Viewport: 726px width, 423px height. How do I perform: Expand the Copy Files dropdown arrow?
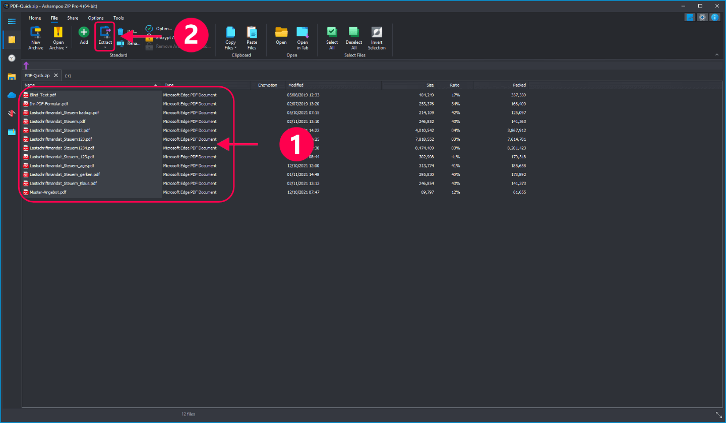pos(235,48)
